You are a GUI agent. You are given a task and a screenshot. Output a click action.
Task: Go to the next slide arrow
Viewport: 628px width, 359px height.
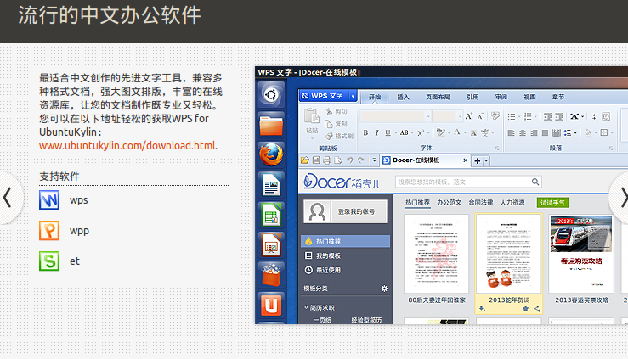[622, 198]
